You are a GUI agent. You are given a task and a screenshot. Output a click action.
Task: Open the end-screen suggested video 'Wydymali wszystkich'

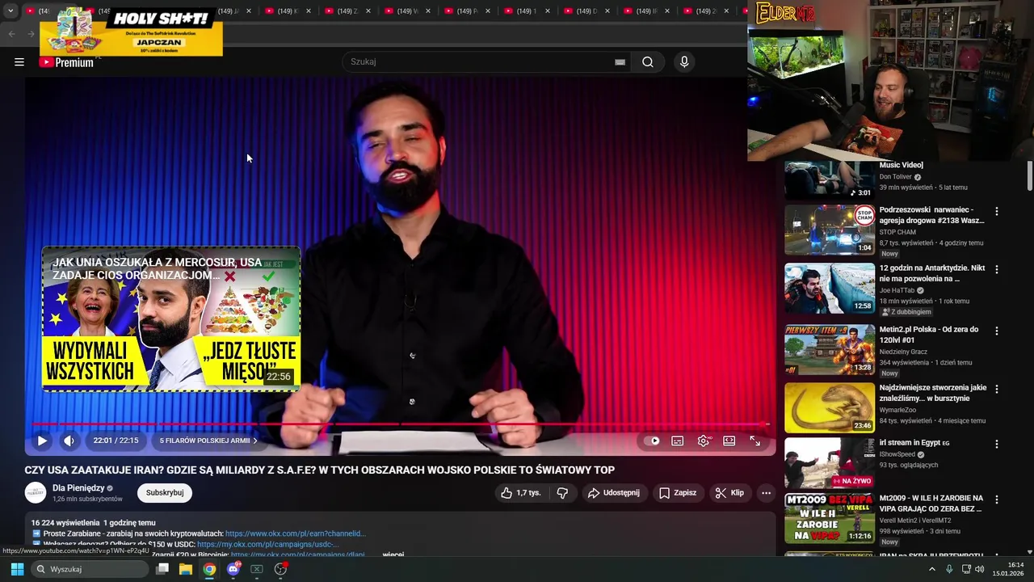tap(171, 319)
